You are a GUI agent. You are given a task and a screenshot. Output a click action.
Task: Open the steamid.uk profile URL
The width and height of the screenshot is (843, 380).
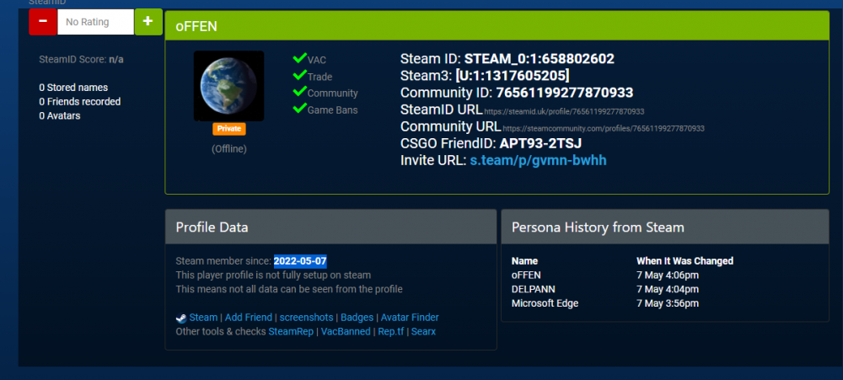[x=564, y=112]
